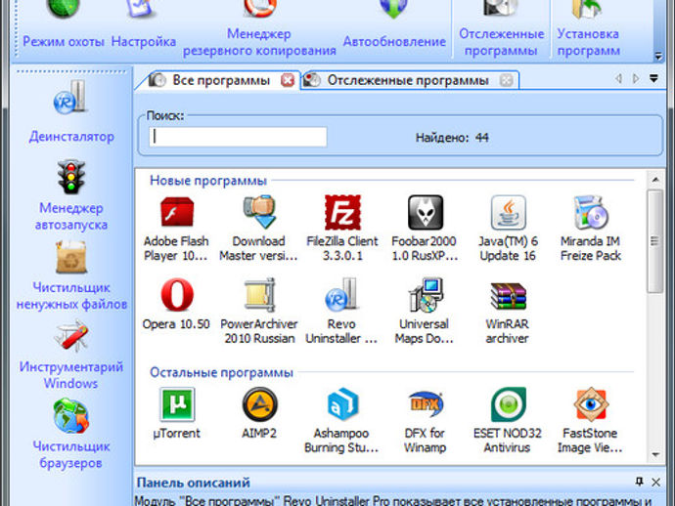The image size is (675, 506).
Task: Click the program list scrollbar thumb
Action: (x=655, y=241)
